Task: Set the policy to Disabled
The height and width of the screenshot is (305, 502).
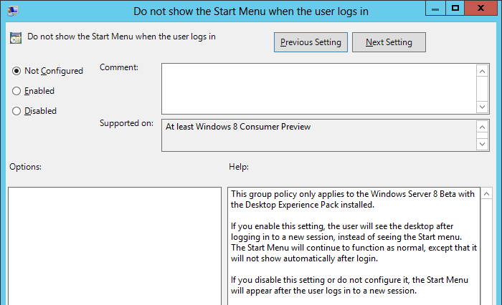Action: [17, 111]
